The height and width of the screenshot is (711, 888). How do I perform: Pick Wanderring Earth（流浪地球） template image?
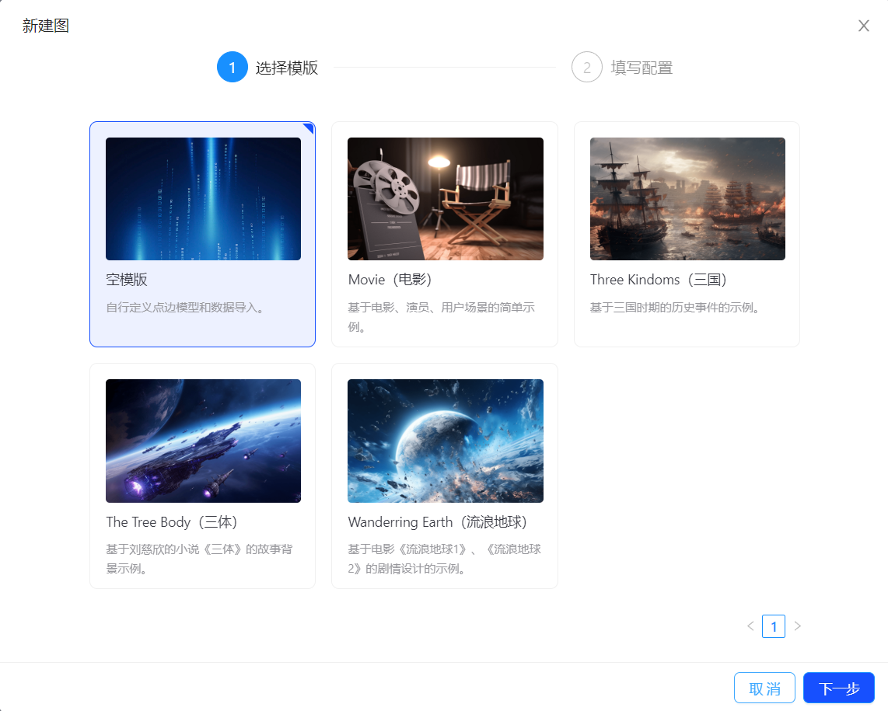point(445,441)
